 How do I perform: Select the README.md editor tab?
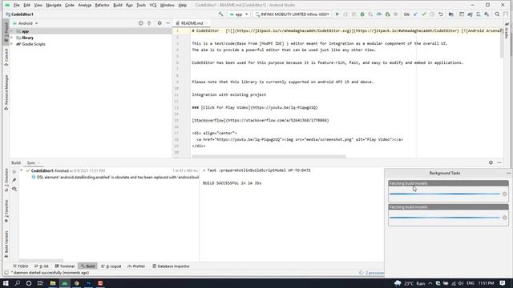click(x=192, y=23)
